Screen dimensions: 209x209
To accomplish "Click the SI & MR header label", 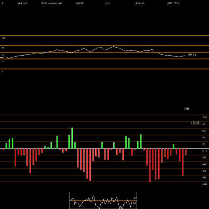I will [22, 3].
